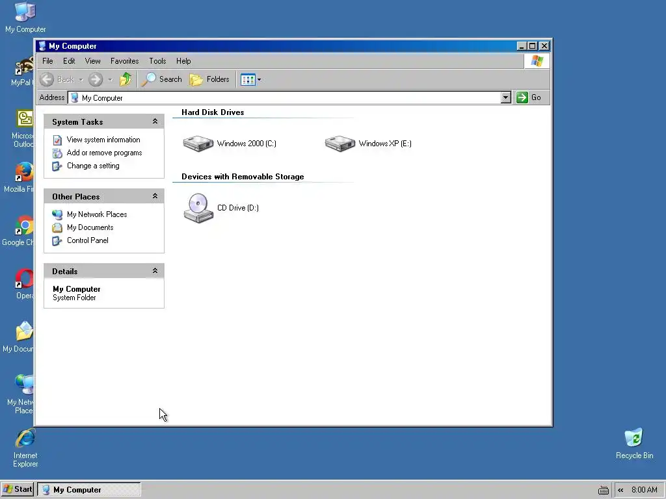Viewport: 666px width, 499px height.
Task: Open the Edit menu
Action: click(x=69, y=61)
